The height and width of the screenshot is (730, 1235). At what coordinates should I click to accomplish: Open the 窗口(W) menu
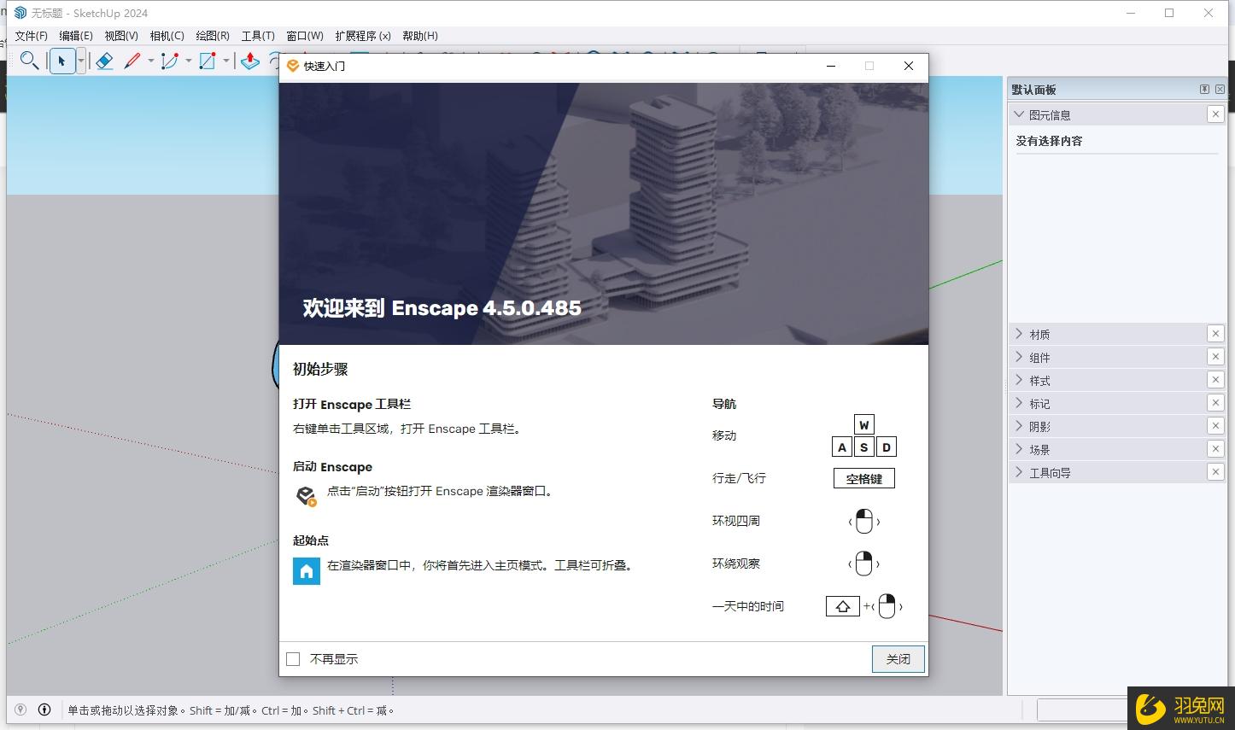(305, 36)
